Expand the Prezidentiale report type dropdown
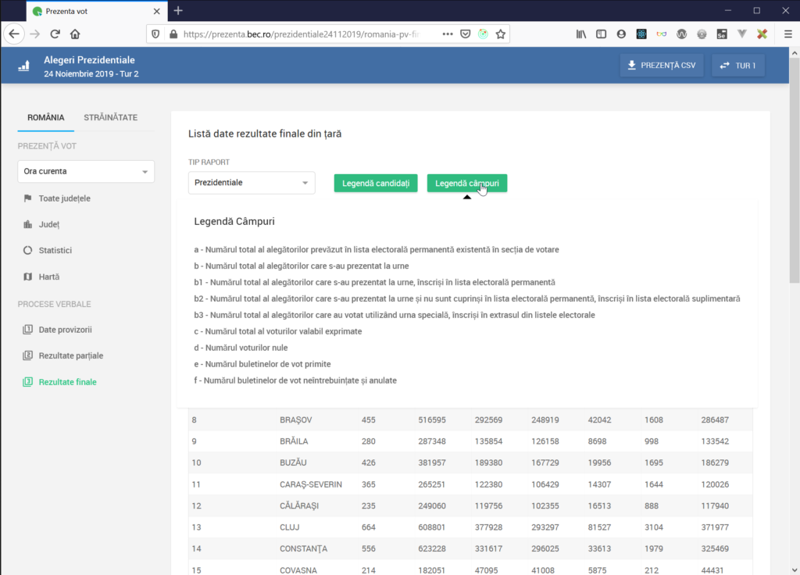This screenshot has width=800, height=575. click(252, 183)
